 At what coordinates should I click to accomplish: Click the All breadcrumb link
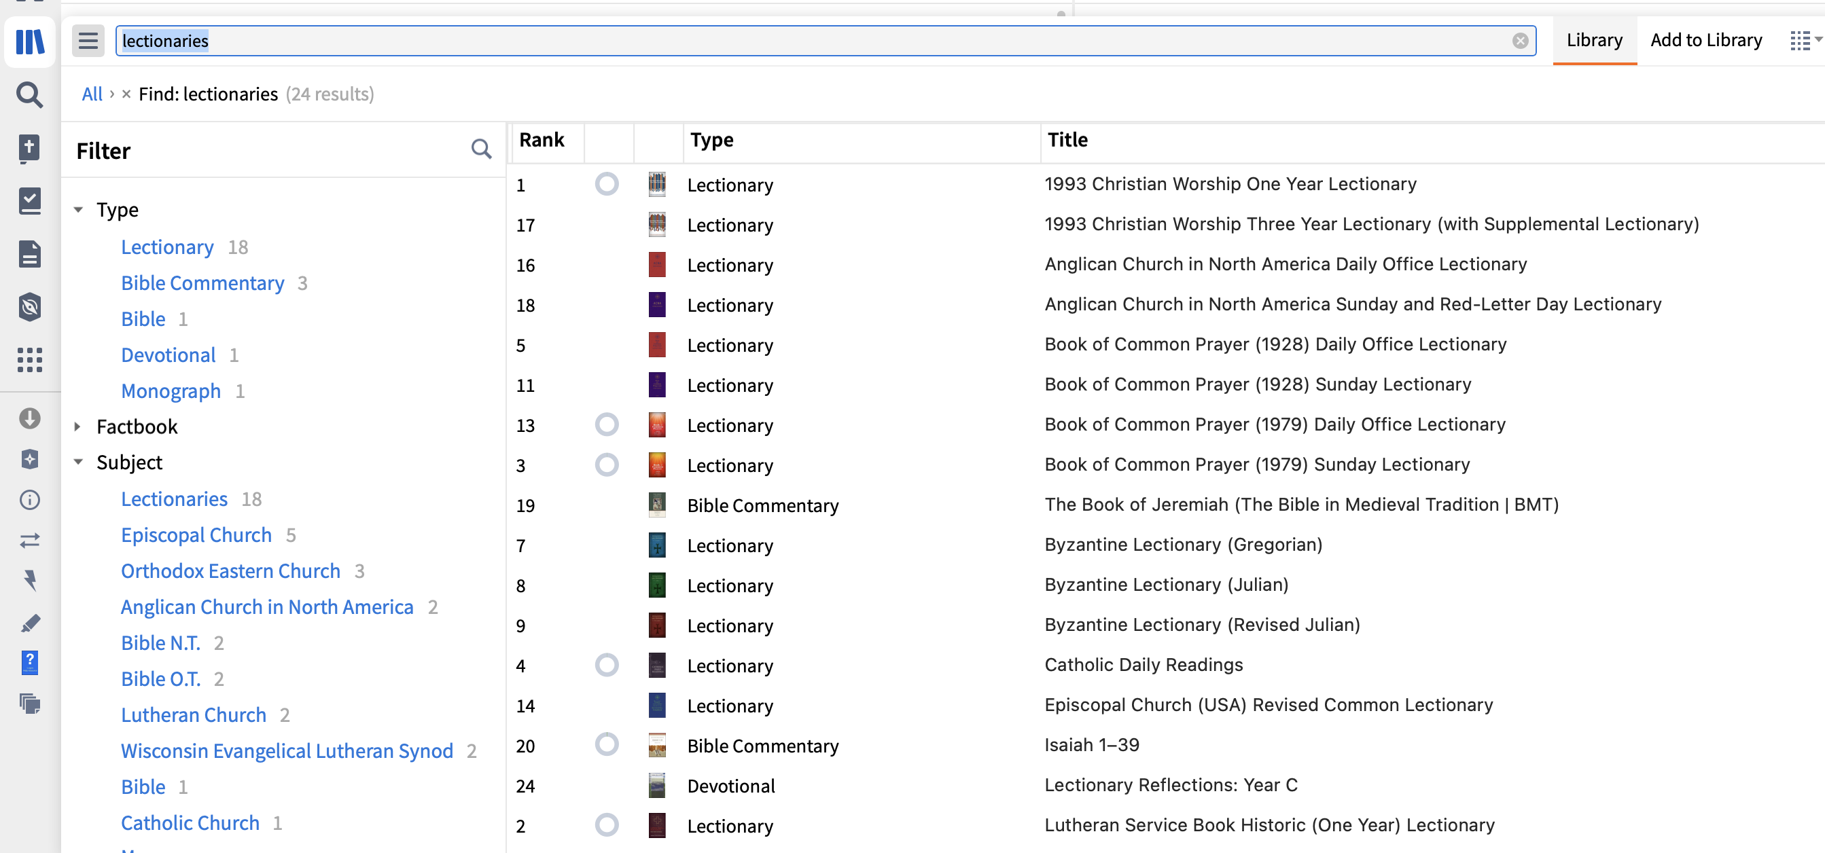pyautogui.click(x=92, y=94)
